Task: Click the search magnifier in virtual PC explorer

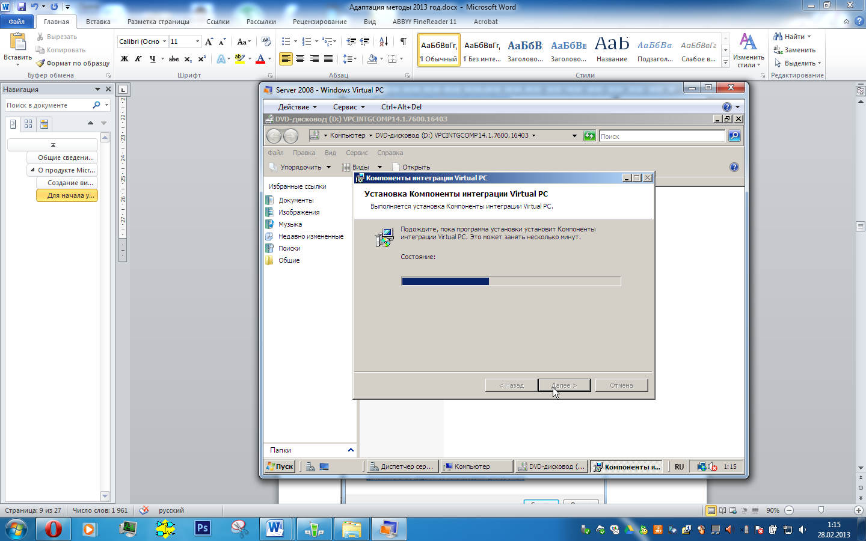Action: click(734, 136)
